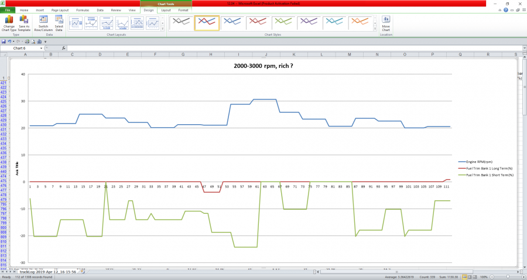
Task: Click the Undo arrow icon
Action: [11, 42]
